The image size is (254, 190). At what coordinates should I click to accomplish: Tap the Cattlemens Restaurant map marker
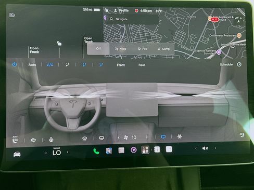239,36
